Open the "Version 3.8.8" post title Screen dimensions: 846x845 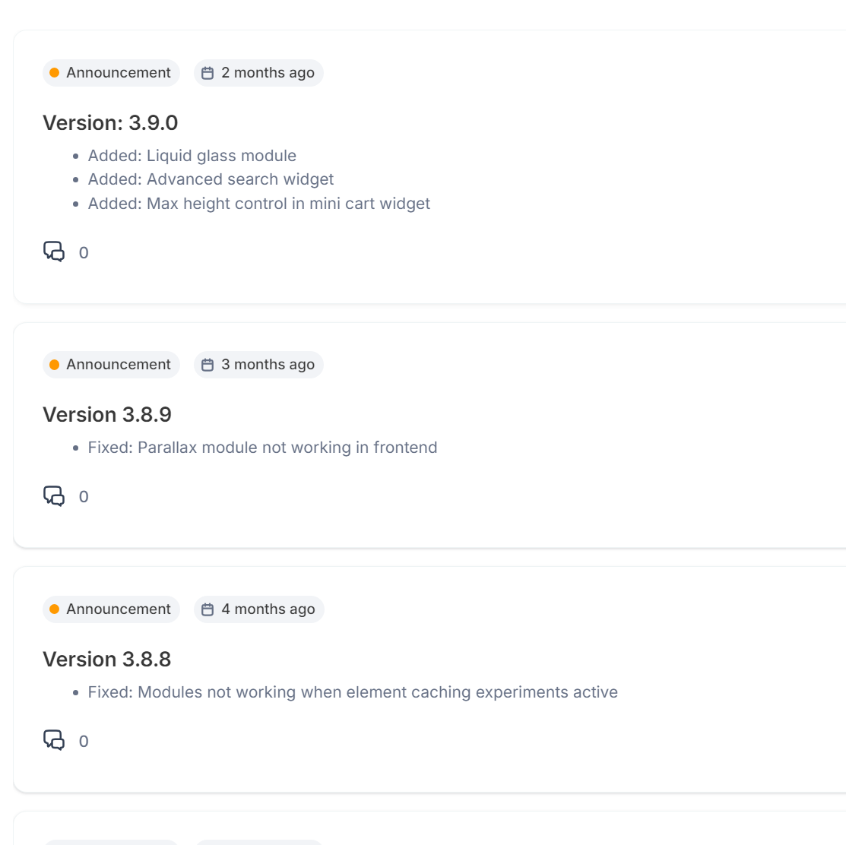point(107,660)
